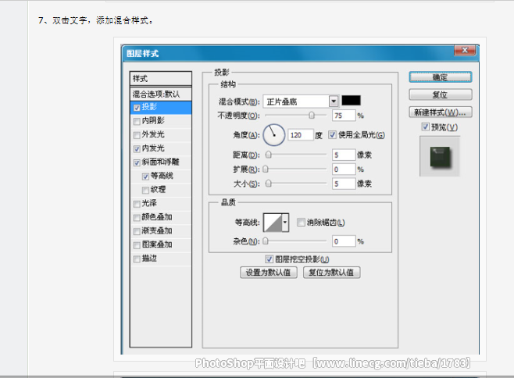Image resolution: width=514 pixels, height=378 pixels.
Task: Click the angle dial control
Action: [273, 135]
